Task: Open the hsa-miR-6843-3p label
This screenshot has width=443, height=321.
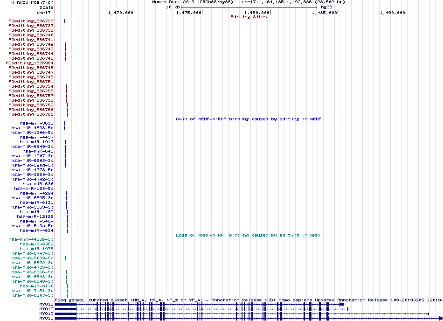Action: point(32,277)
